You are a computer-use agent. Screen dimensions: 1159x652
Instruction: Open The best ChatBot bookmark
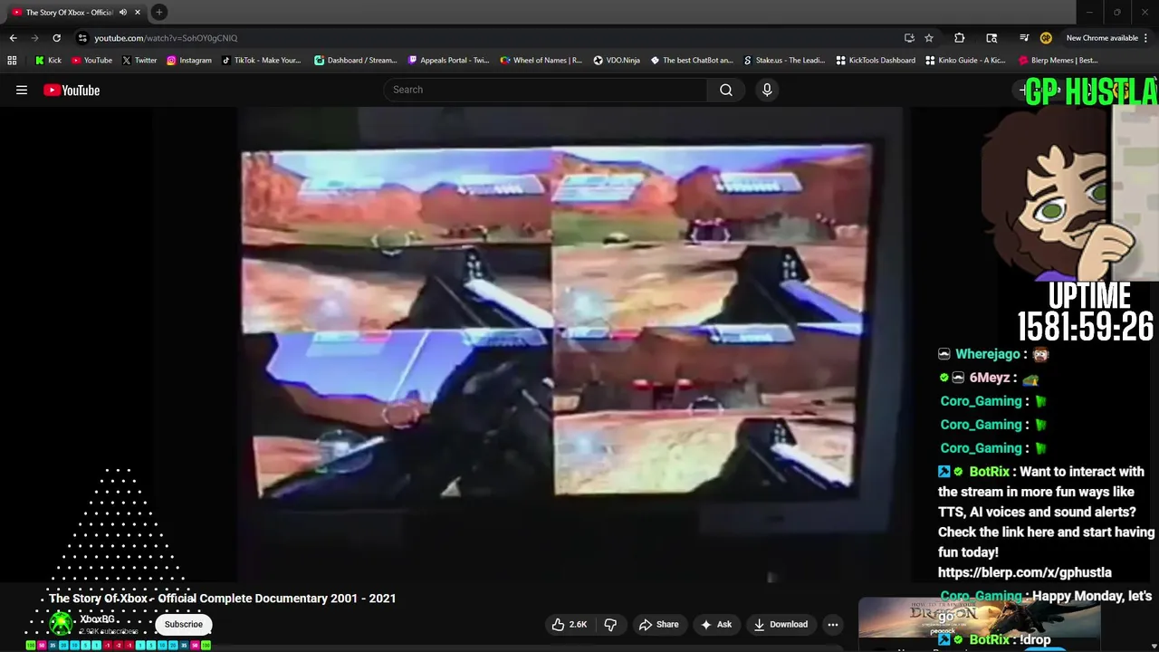[692, 61]
